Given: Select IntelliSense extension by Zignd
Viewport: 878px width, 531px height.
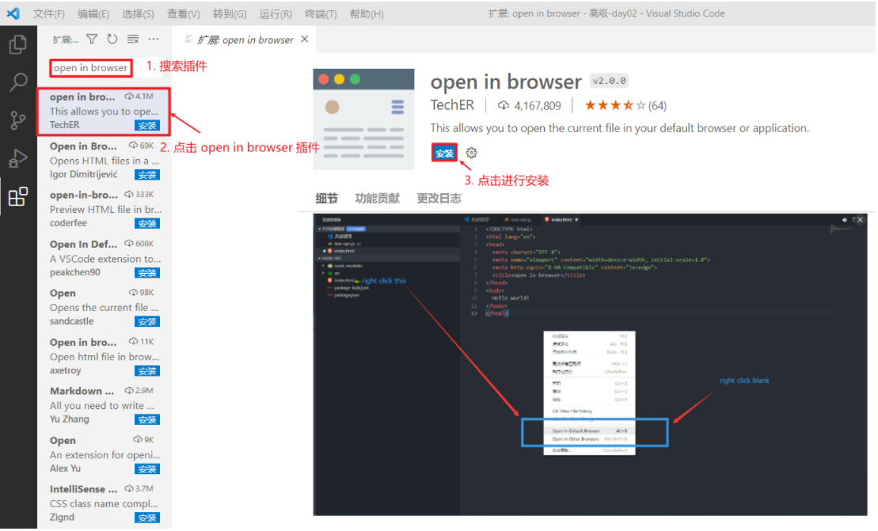Looking at the screenshot, I should pyautogui.click(x=105, y=503).
